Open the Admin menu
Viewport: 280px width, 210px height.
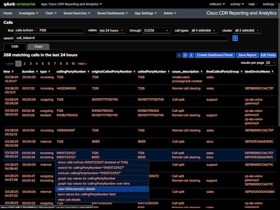point(170,13)
